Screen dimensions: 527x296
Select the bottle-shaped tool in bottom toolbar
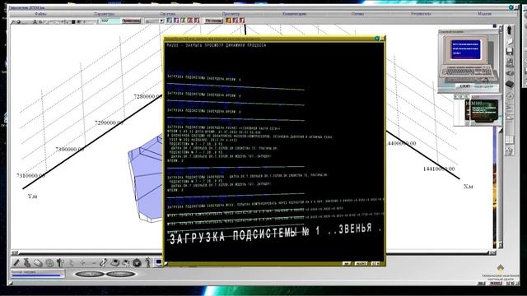27,263
